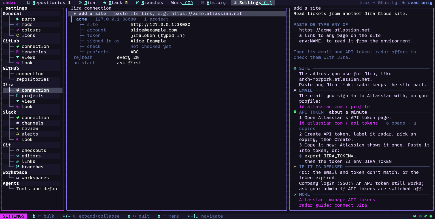Click the smiley icon beside icons
This screenshot has width=435, height=219.
click(x=18, y=36)
